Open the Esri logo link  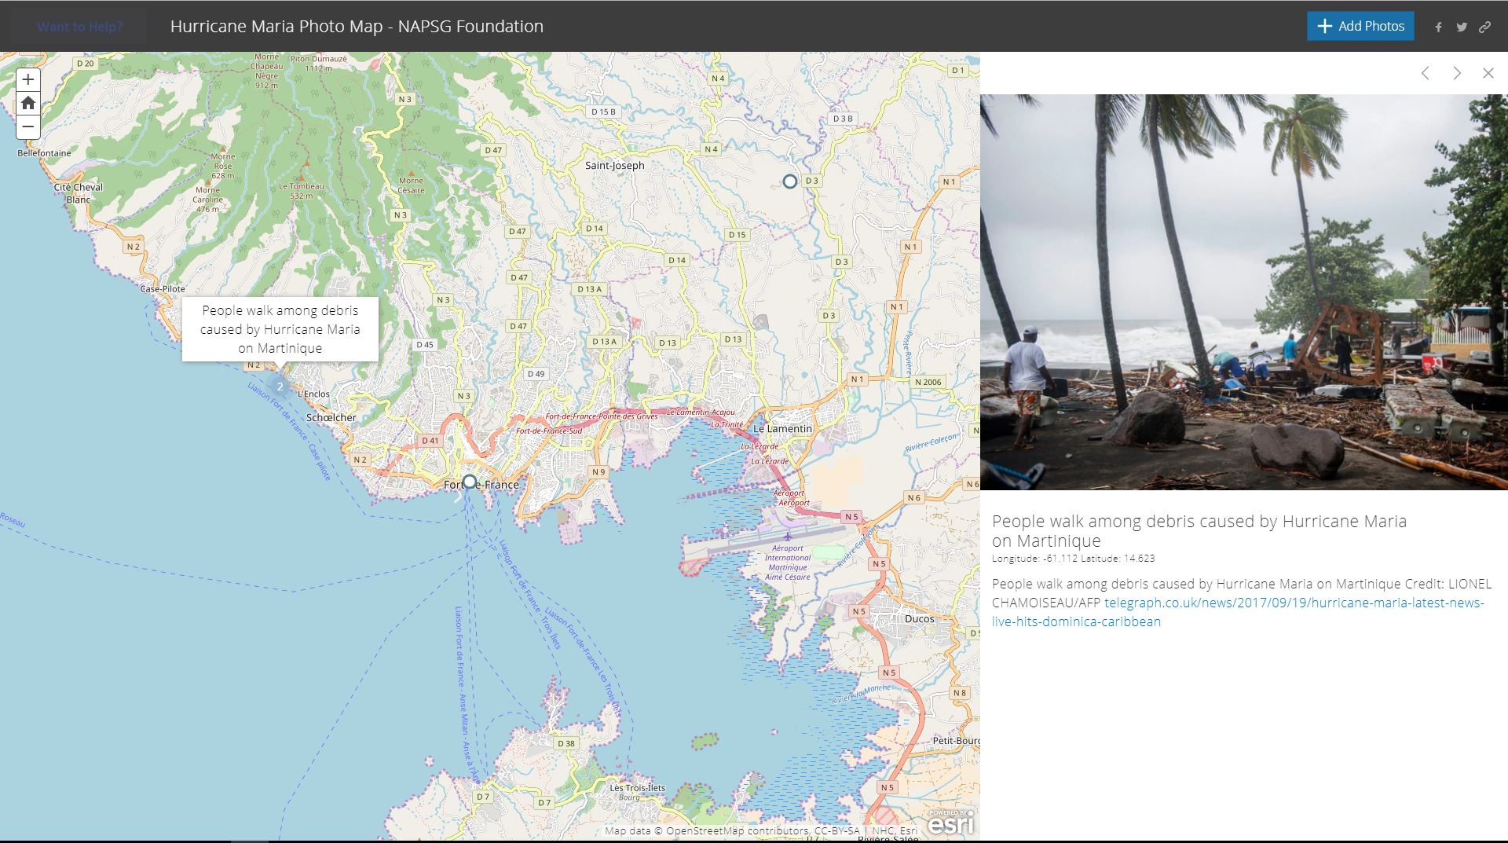(x=950, y=823)
